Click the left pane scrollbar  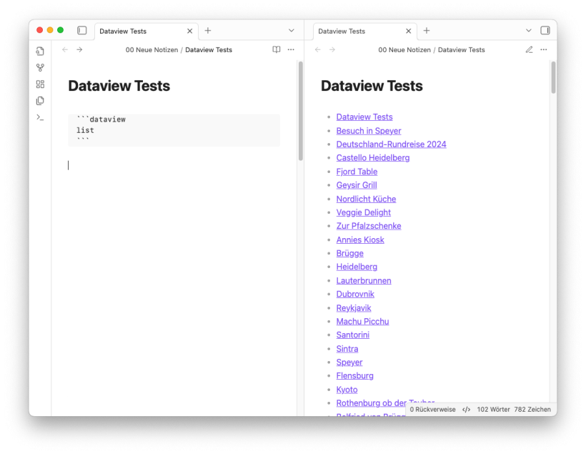tap(300, 111)
